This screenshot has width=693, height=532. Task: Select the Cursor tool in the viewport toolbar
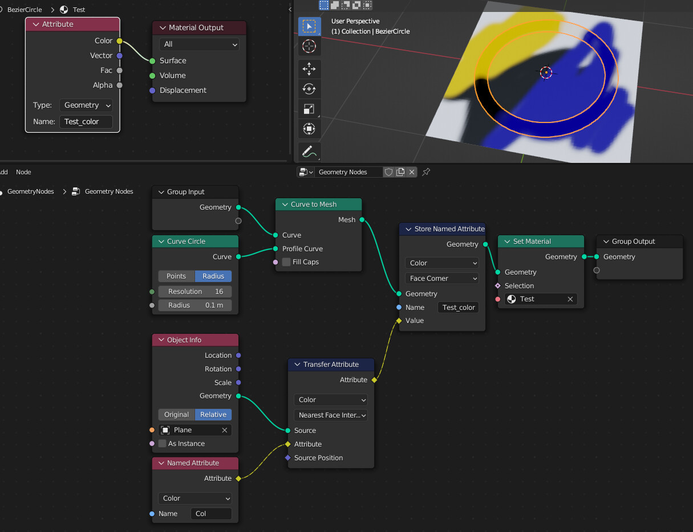309,46
